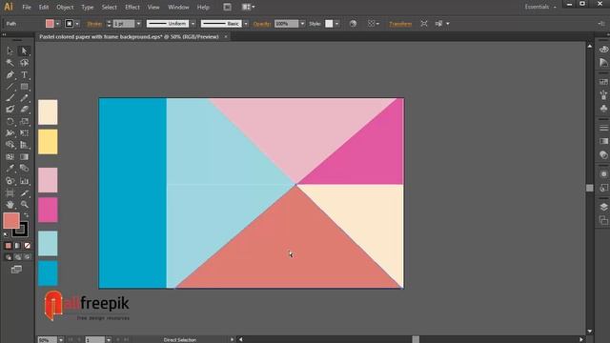Screen dimensions: 610x343
Task: Select the Artboard tool
Action: coord(10,192)
